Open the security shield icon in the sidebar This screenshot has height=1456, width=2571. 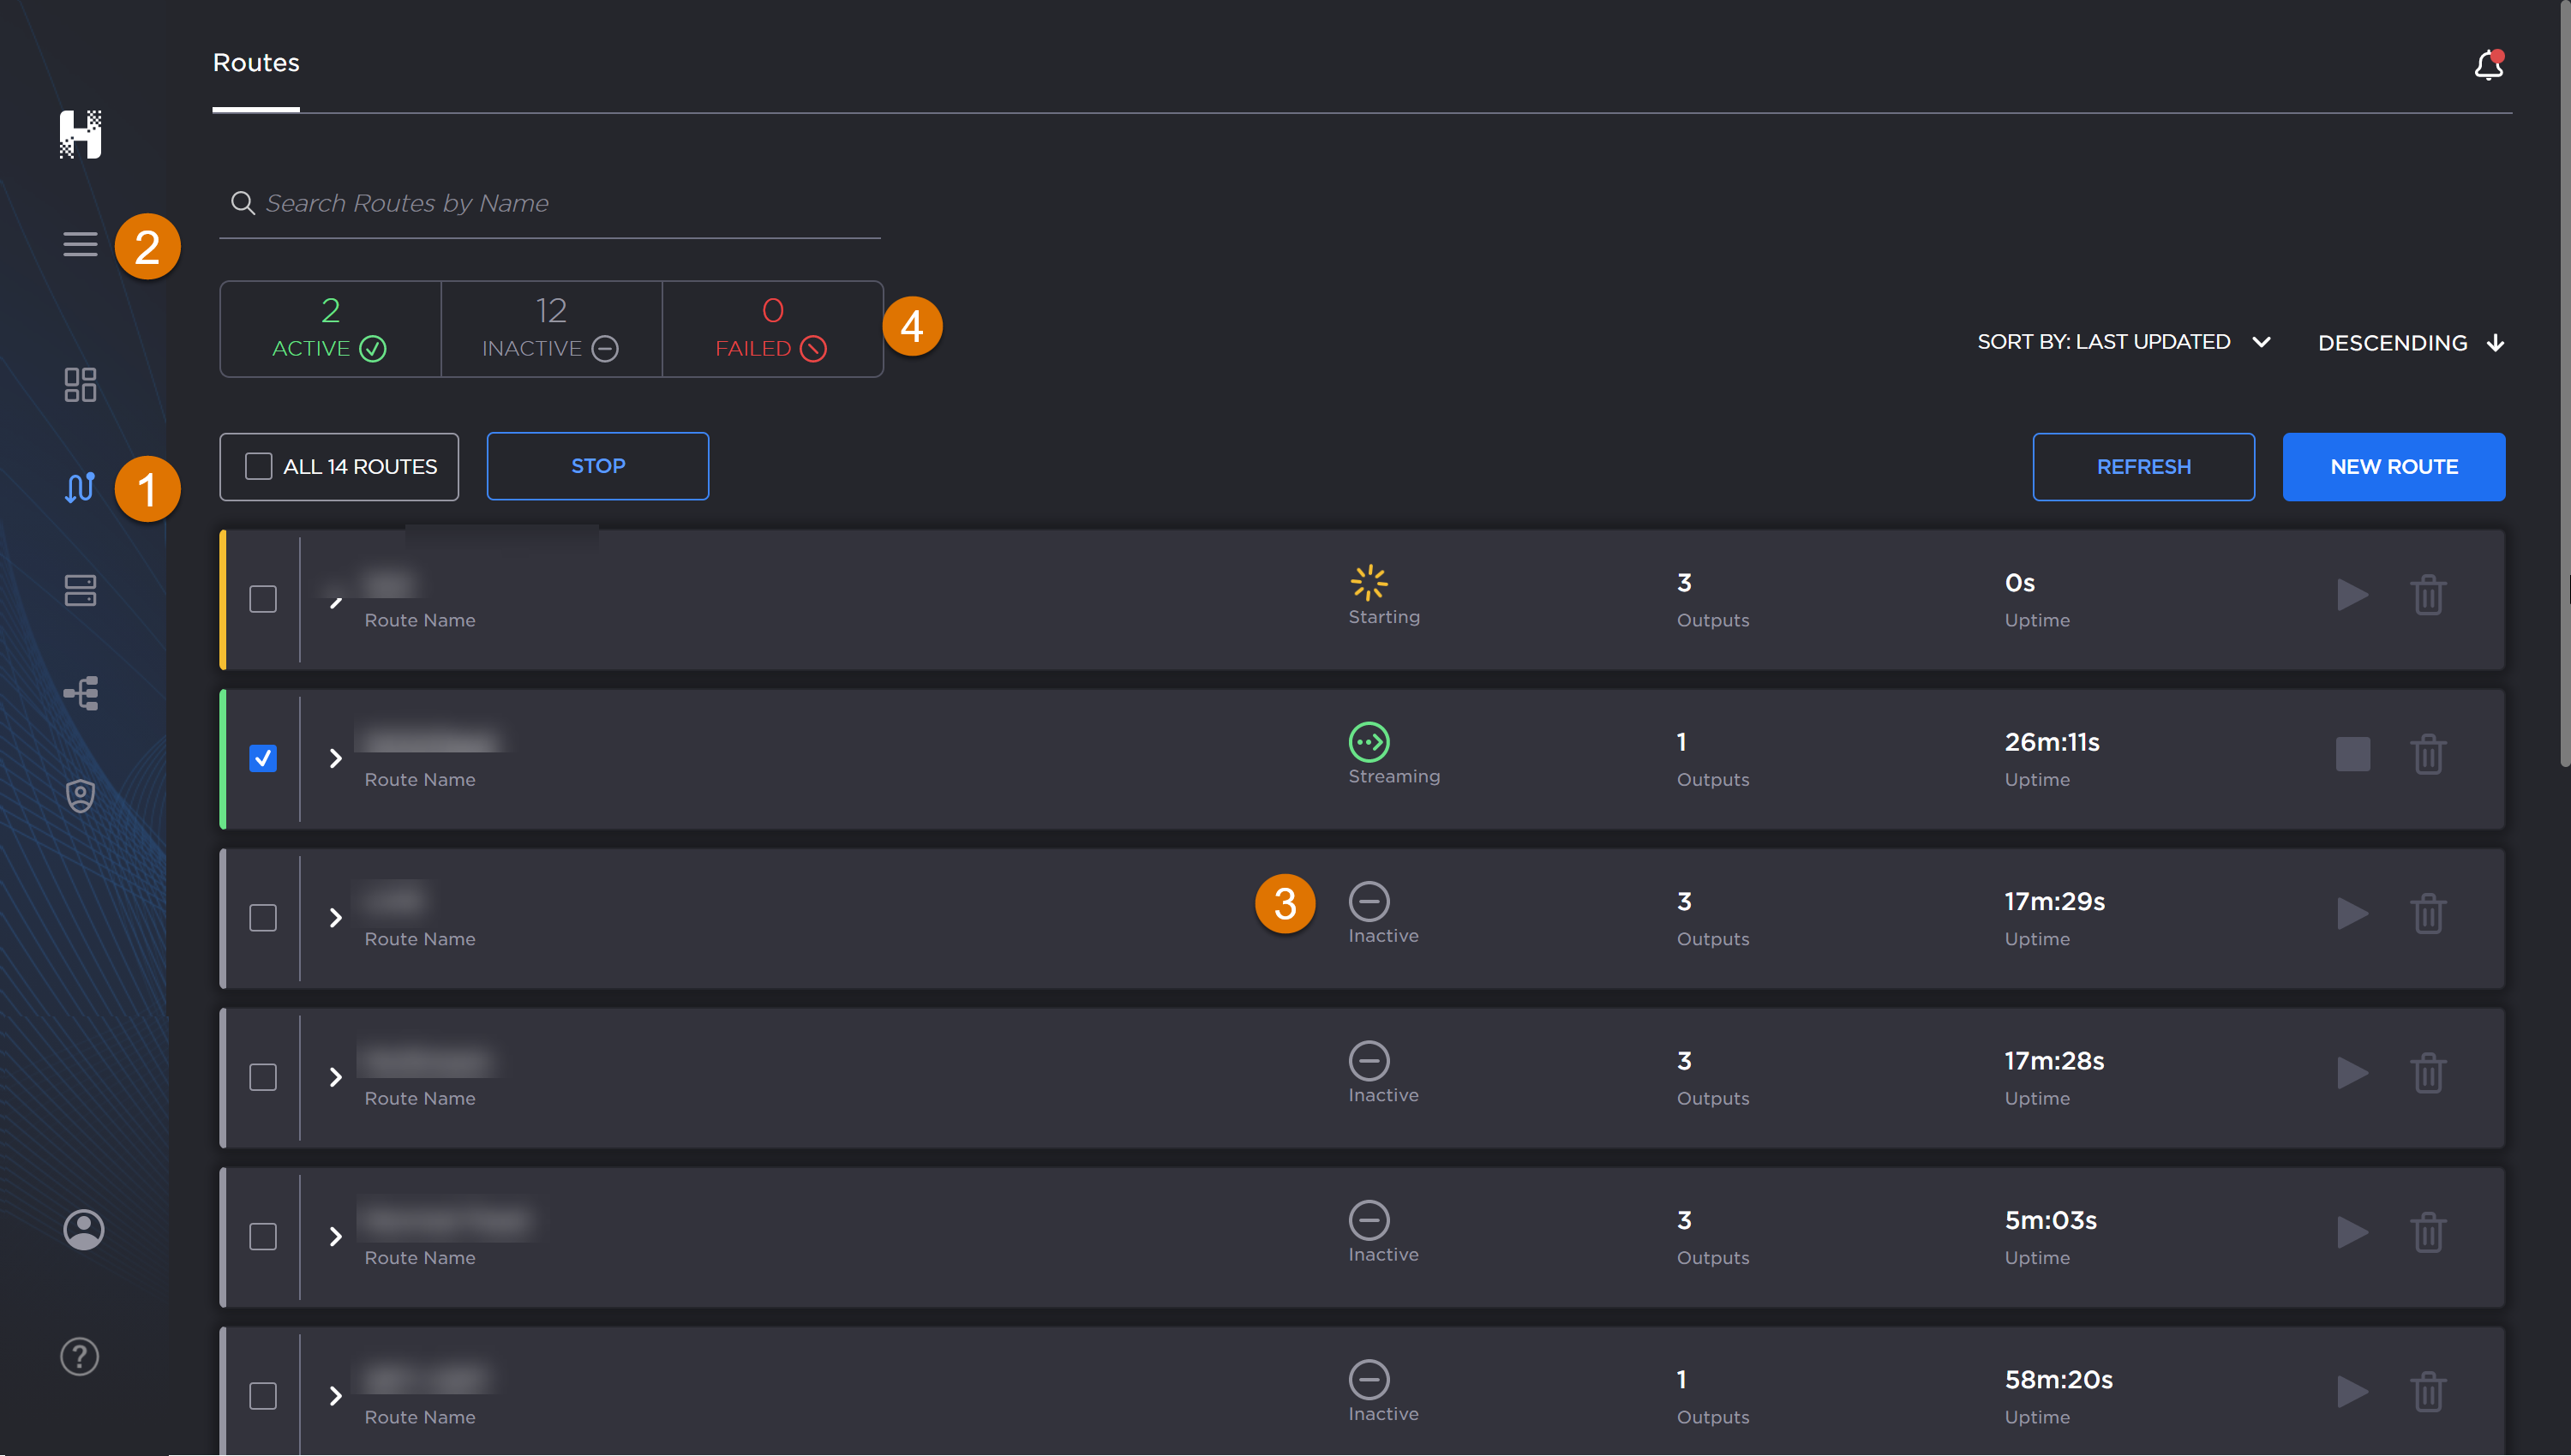click(x=80, y=795)
